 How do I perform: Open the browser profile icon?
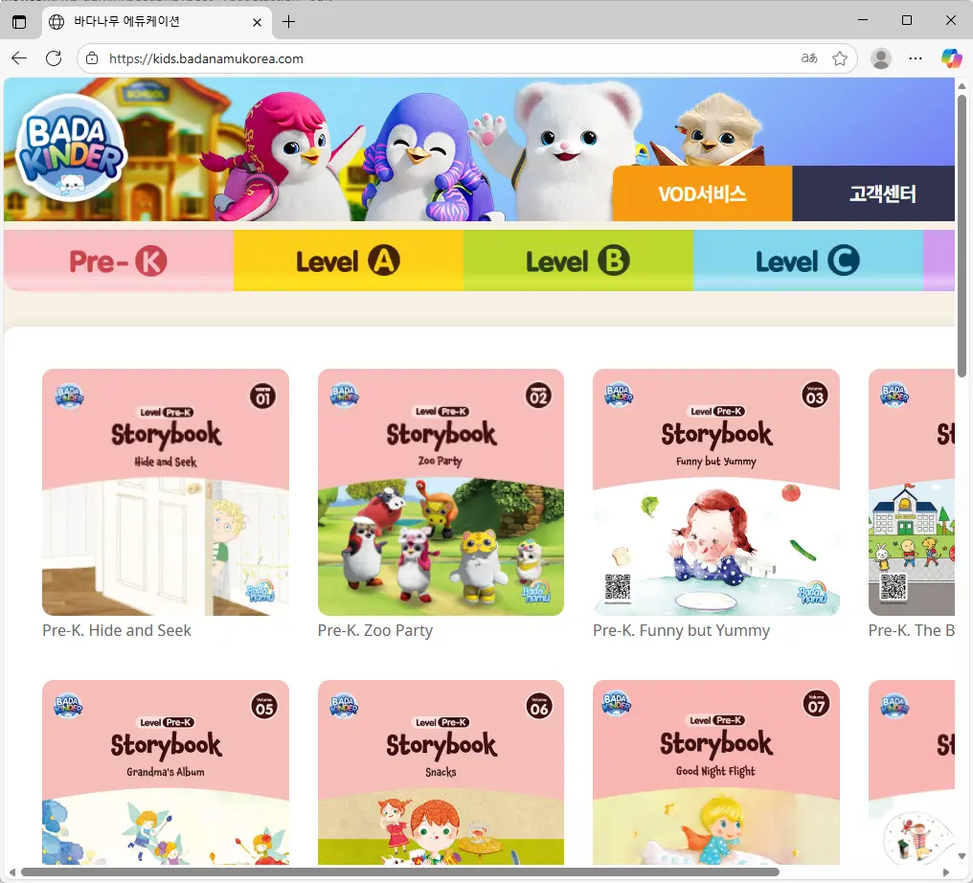[x=880, y=58]
